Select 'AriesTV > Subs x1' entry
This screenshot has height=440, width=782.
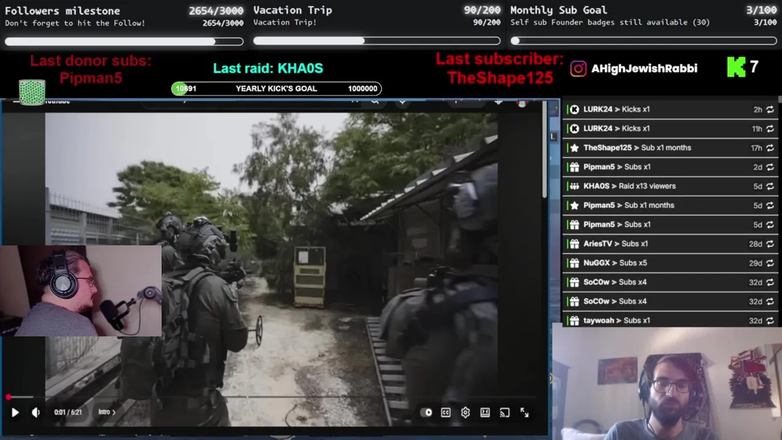click(670, 244)
